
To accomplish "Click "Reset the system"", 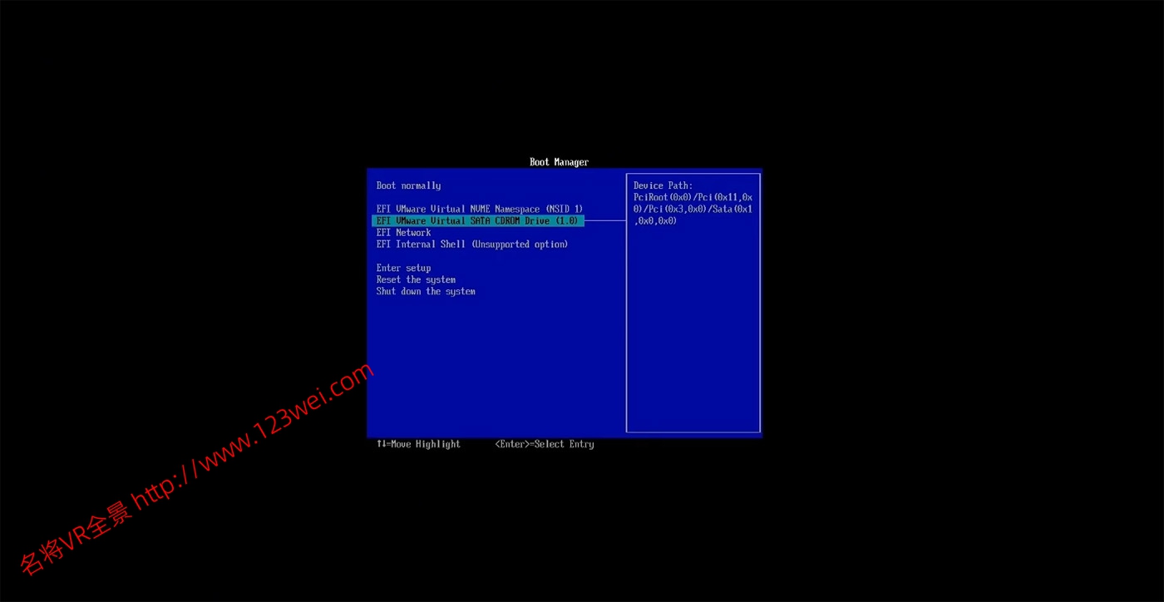I will 416,279.
